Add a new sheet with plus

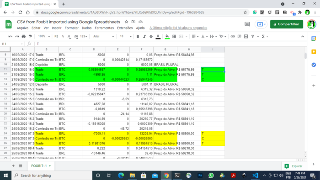click(x=13, y=166)
